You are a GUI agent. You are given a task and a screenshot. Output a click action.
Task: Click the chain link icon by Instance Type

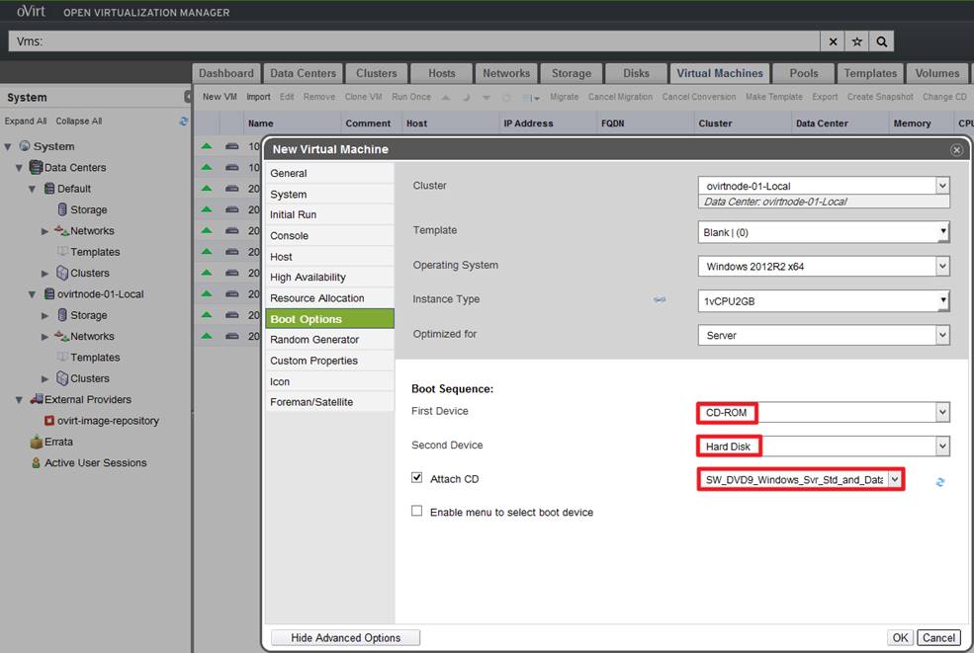click(660, 299)
